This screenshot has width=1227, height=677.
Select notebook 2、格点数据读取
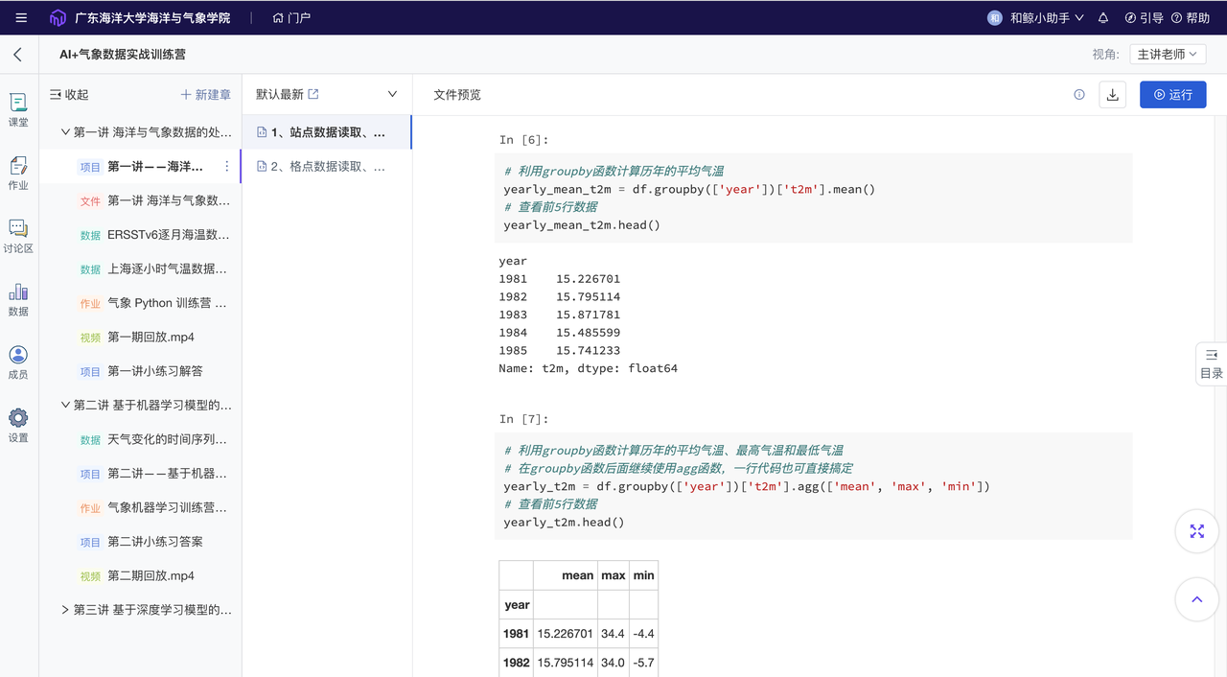[x=327, y=167]
